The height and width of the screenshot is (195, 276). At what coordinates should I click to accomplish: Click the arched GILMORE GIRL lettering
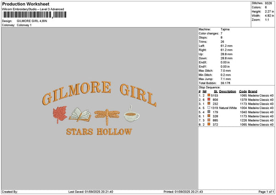(x=99, y=93)
